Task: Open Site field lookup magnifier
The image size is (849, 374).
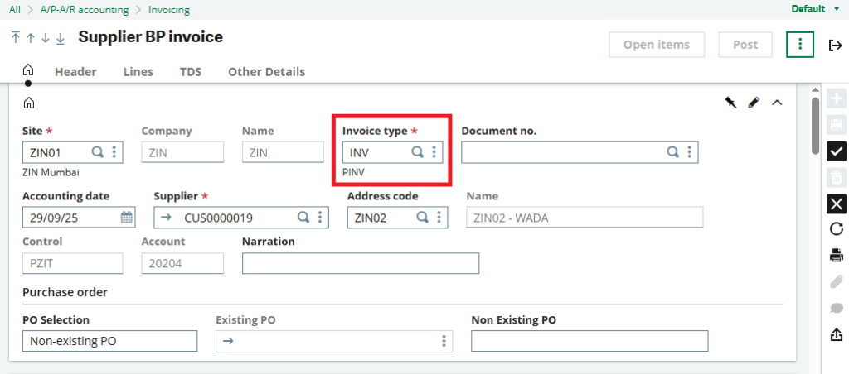Action: [98, 152]
